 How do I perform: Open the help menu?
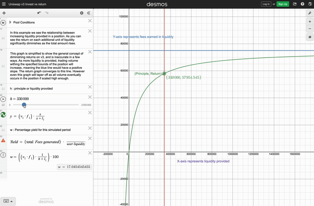[x=302, y=4]
